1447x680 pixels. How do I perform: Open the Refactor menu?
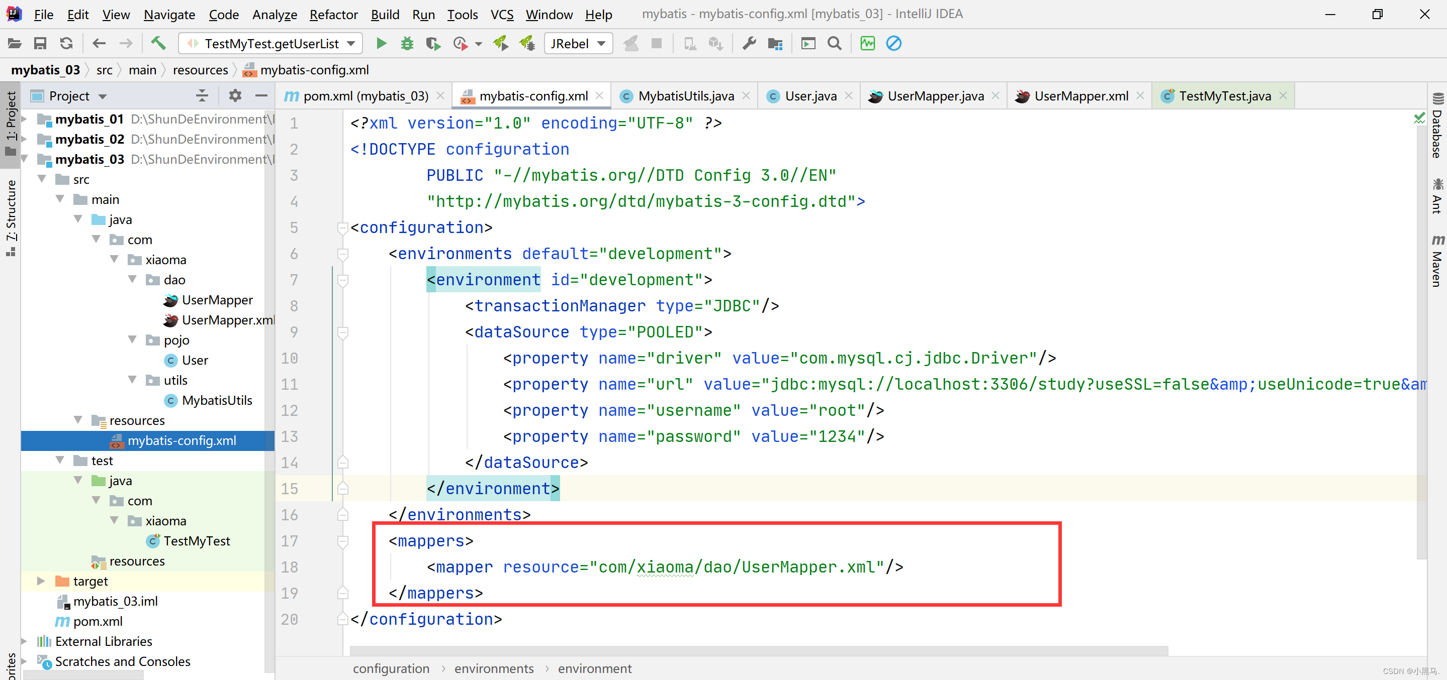click(333, 14)
